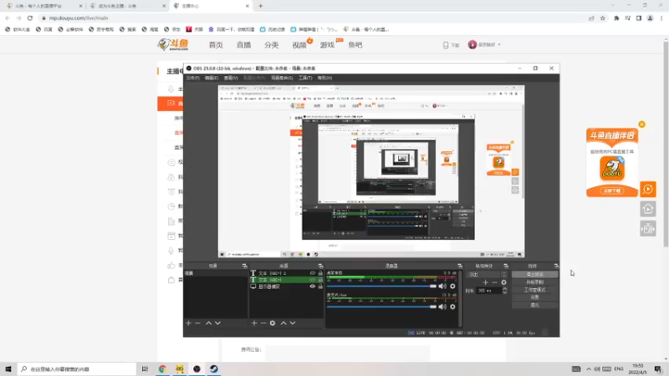
Task: Remove scene transition with minus icon
Action: pyautogui.click(x=494, y=282)
